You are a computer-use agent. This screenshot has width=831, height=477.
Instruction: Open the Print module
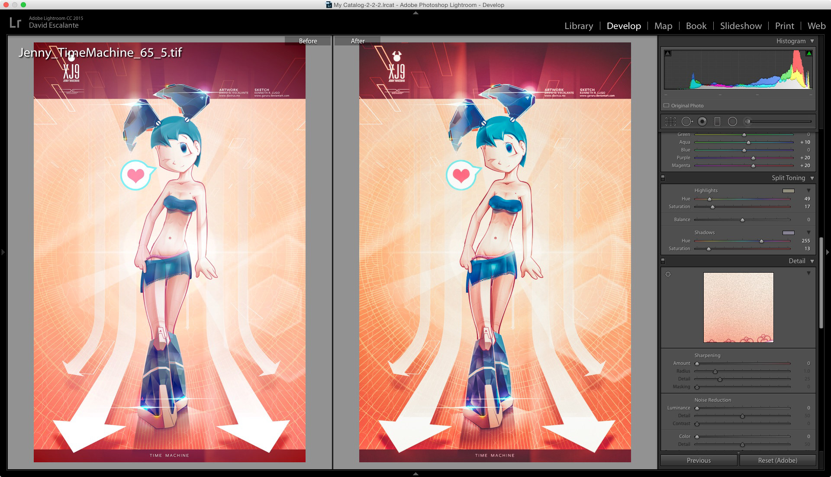(x=784, y=26)
